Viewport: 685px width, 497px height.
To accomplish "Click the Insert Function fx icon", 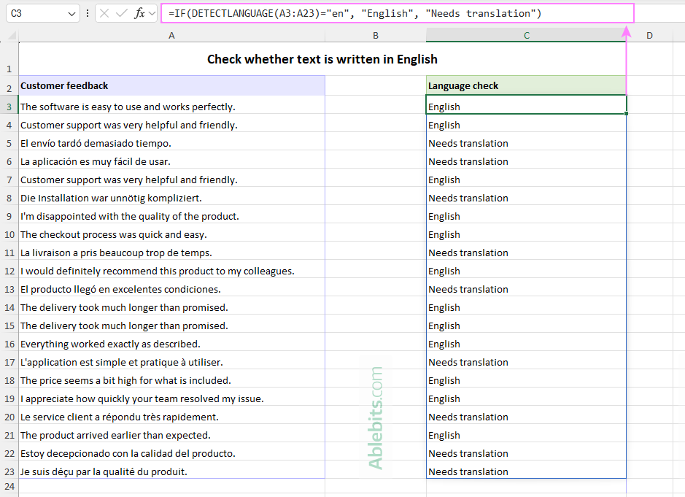I will tap(139, 14).
